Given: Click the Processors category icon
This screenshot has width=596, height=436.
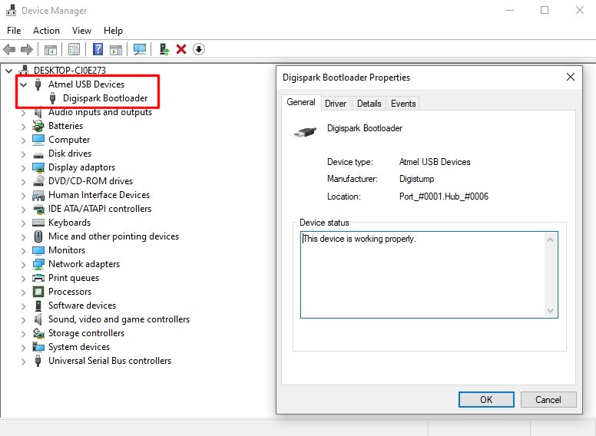Looking at the screenshot, I should point(38,292).
